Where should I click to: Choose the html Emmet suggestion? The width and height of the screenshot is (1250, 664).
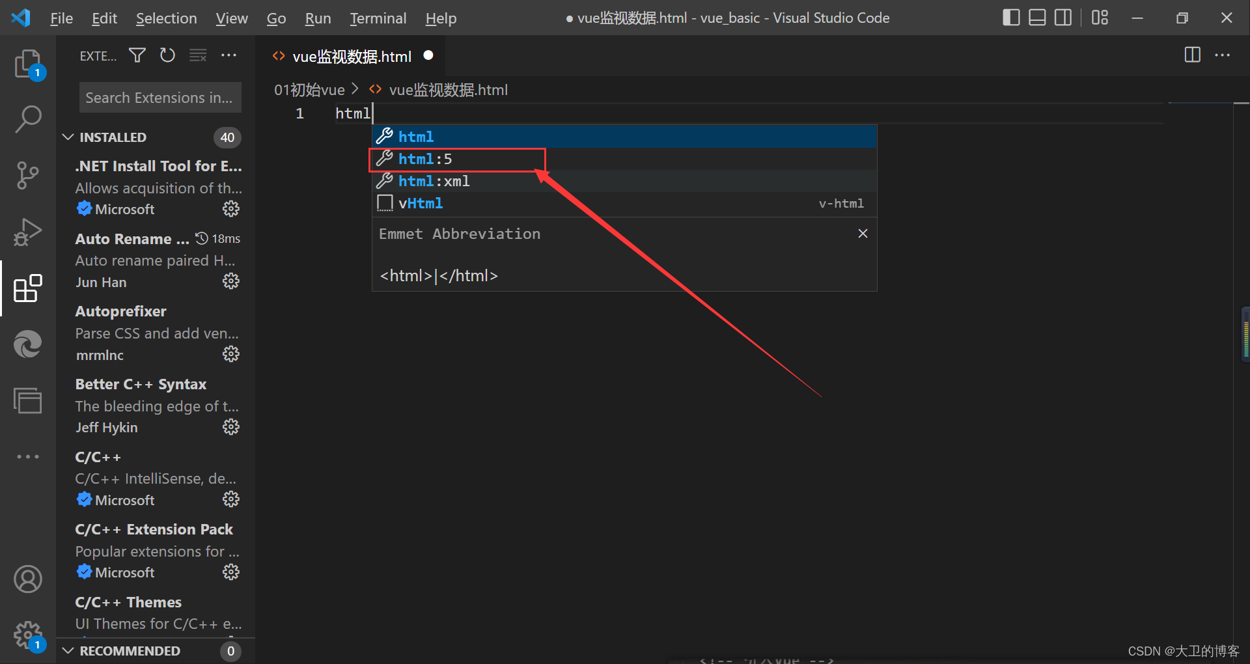(624, 137)
